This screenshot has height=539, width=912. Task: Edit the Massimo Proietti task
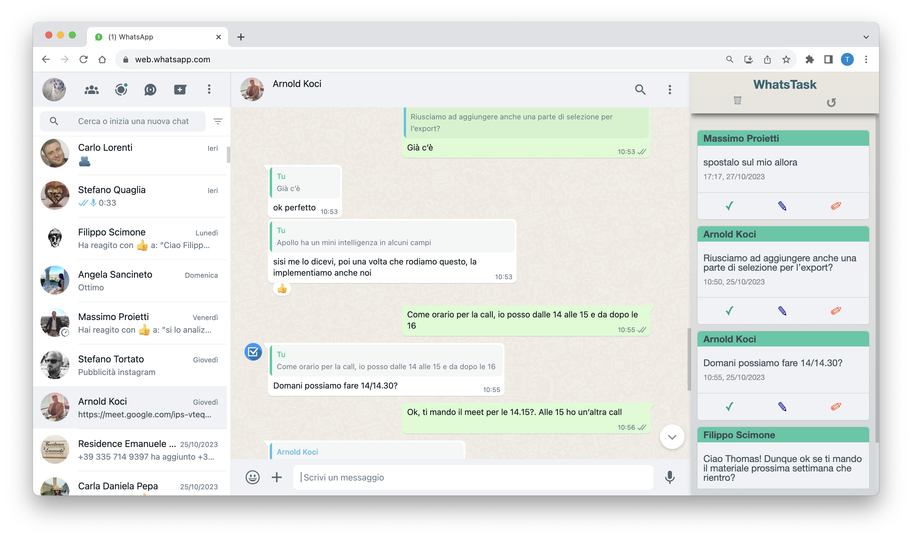(782, 206)
